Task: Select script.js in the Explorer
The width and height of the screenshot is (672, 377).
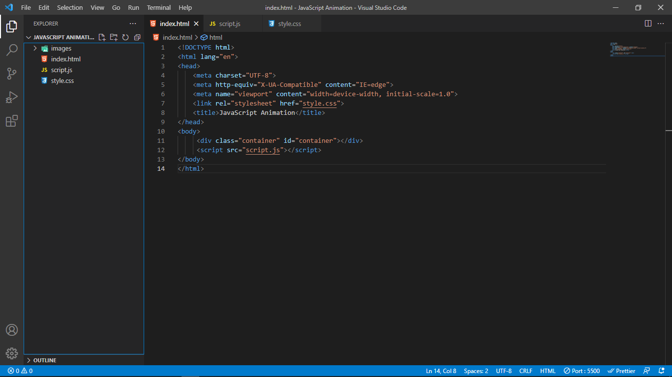Action: point(61,70)
